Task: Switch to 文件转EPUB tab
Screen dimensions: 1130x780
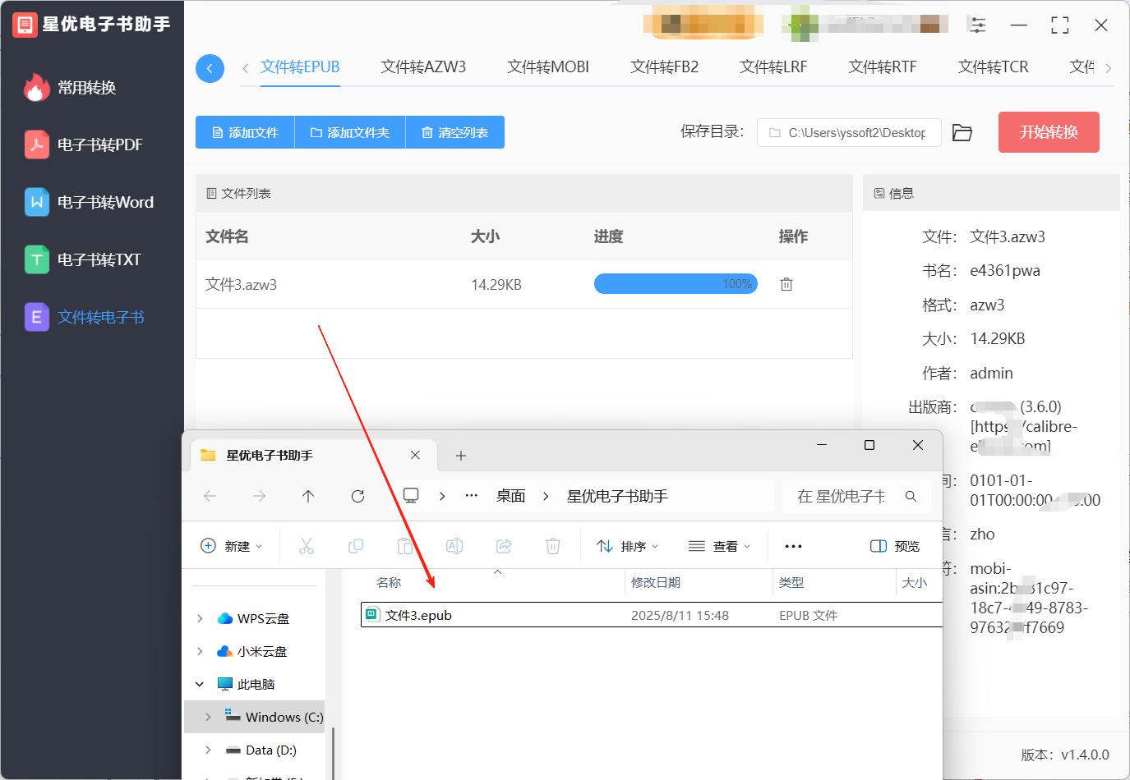Action: pyautogui.click(x=300, y=67)
